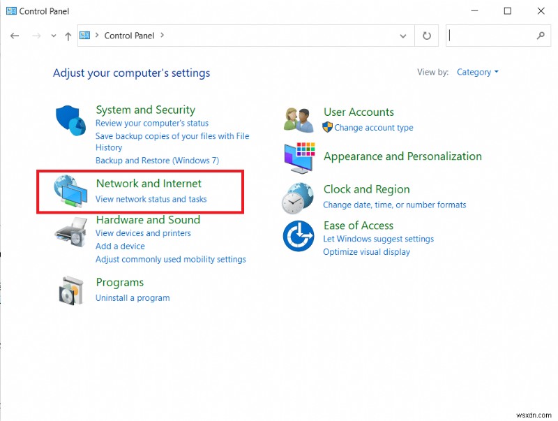Viewport: 558px width, 421px height.
Task: Click the Clock and Region clock icon
Action: pos(299,198)
